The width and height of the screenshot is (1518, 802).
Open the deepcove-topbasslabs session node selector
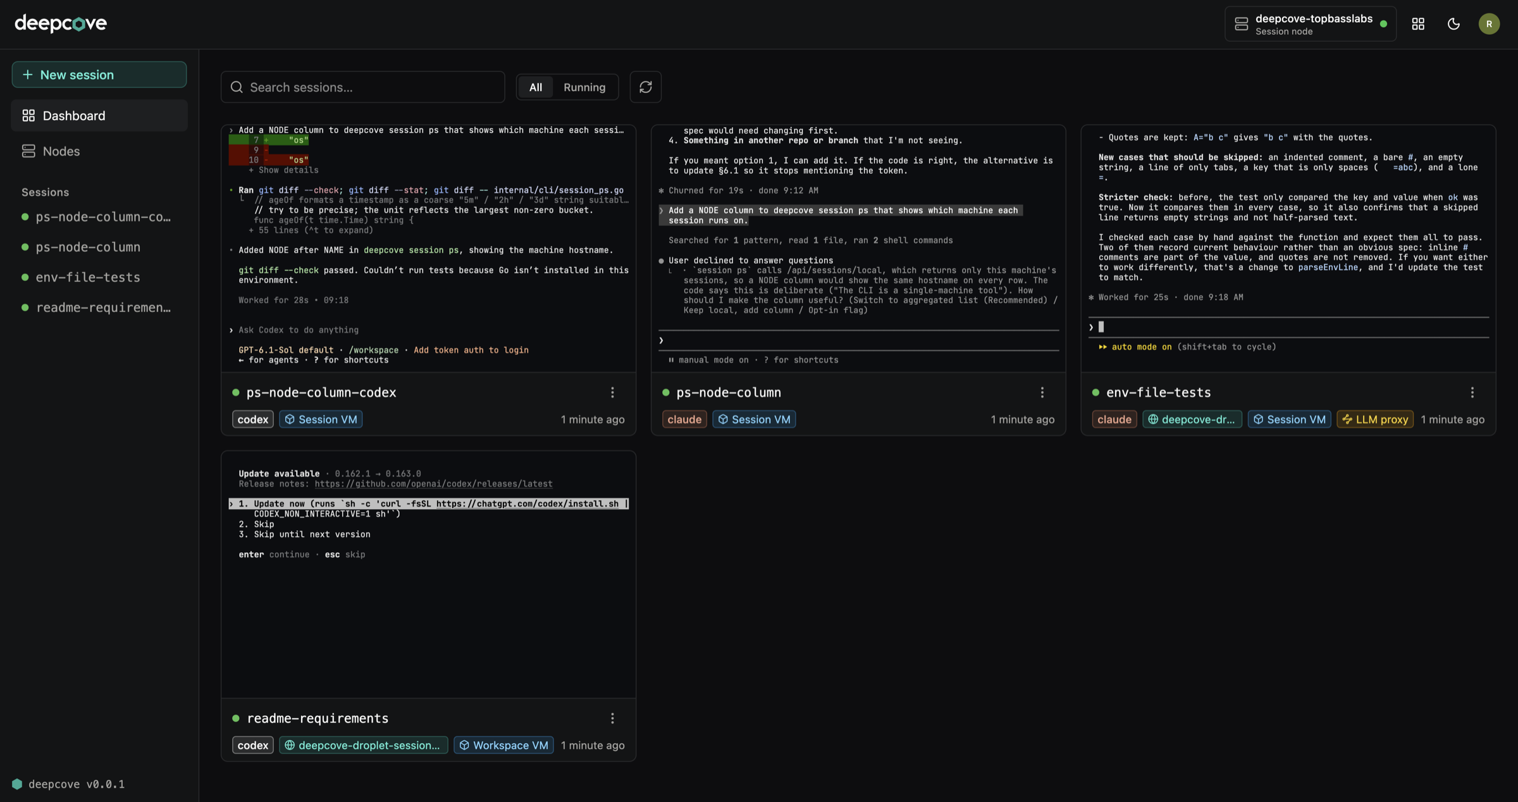click(x=1310, y=24)
